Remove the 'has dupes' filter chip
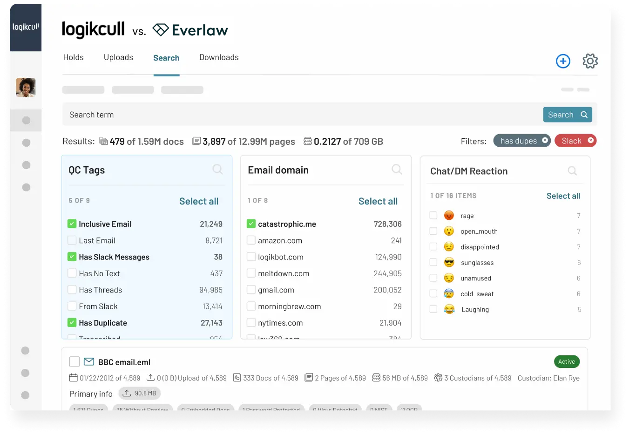The width and height of the screenshot is (629, 435). click(545, 140)
